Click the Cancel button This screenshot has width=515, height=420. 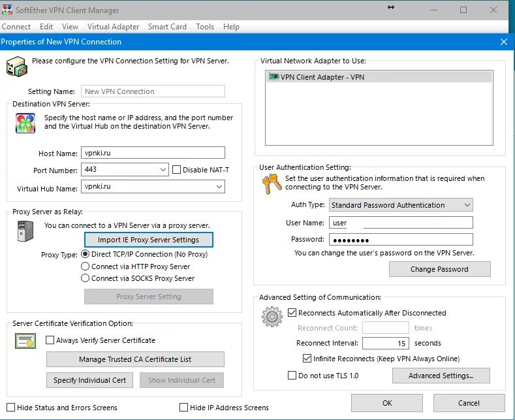tap(469, 403)
